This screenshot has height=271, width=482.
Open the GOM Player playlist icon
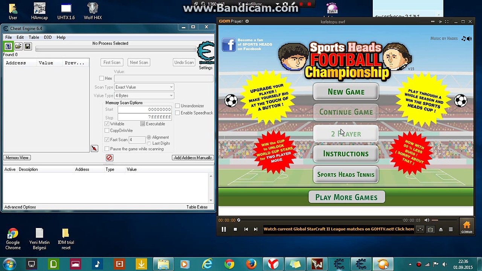pos(451,229)
